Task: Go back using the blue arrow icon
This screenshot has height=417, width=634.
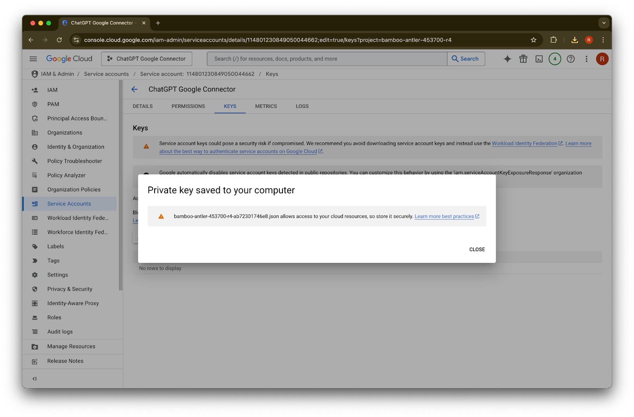Action: click(x=135, y=89)
